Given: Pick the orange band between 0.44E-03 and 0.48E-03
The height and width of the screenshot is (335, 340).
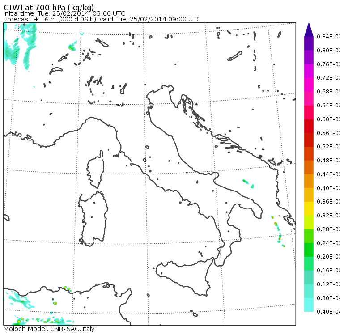Looking at the screenshot, I should pos(309,167).
